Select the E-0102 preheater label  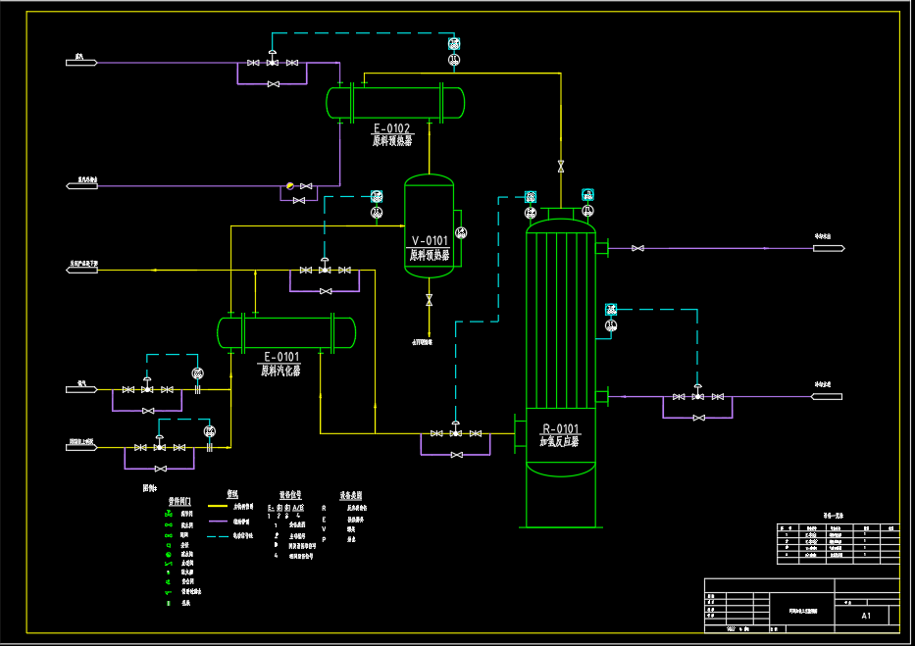(392, 134)
